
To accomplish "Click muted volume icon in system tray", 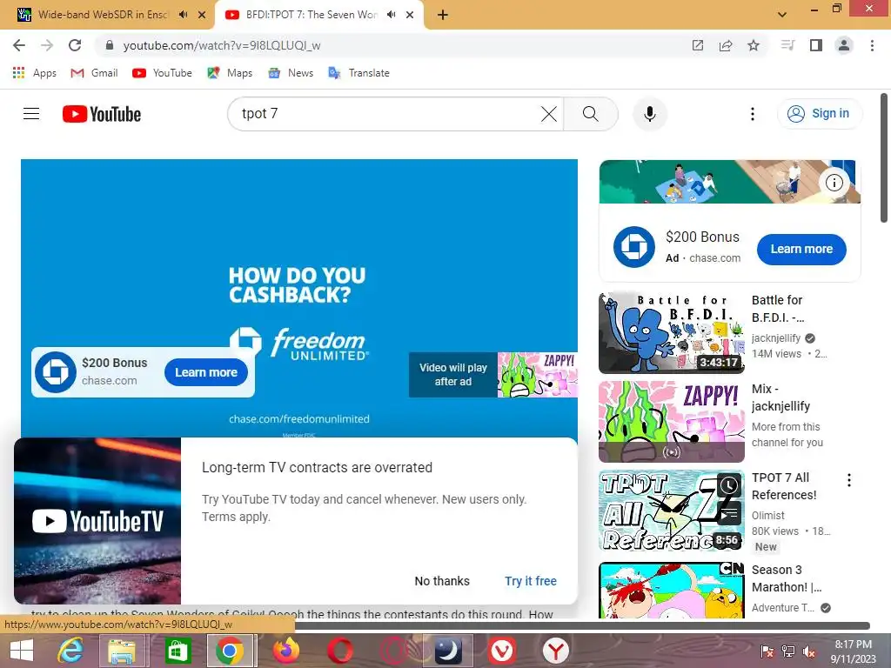I will 809,651.
